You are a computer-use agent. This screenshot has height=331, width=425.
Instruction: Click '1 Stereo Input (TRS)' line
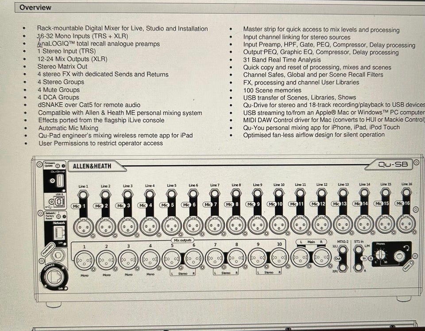tap(67, 51)
